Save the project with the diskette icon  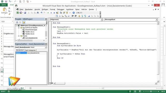pos(25,13)
